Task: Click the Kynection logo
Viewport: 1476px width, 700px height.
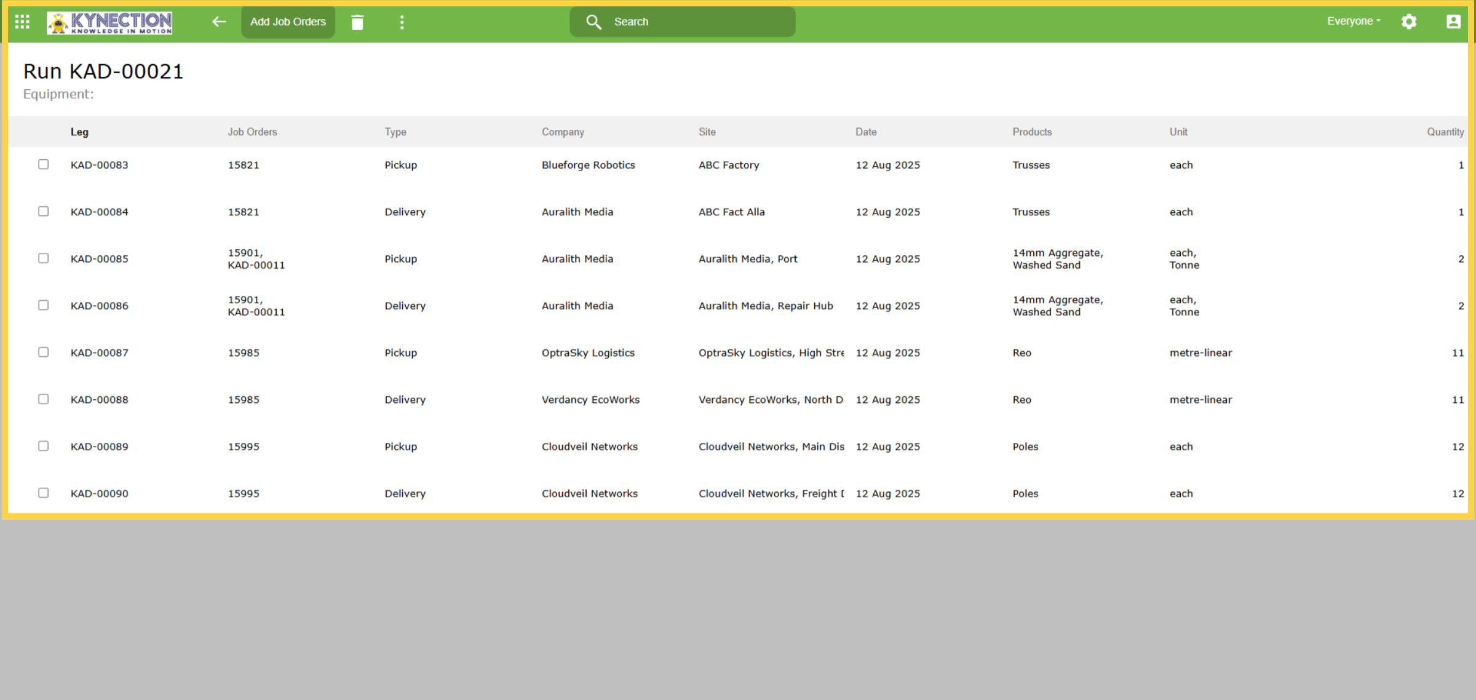Action: tap(109, 23)
